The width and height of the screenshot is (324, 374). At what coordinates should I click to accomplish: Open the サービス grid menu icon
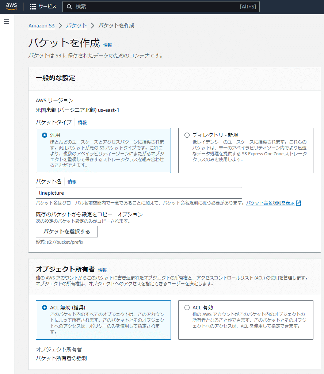(33, 7)
